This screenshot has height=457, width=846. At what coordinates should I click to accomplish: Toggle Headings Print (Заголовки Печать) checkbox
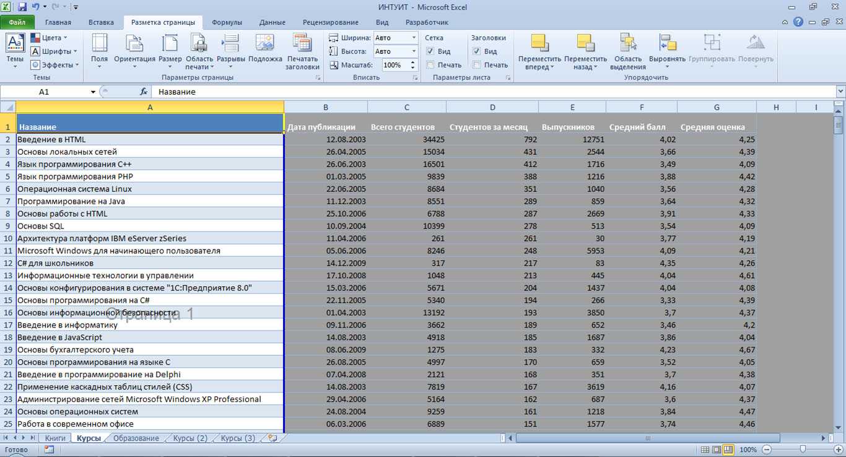(477, 65)
